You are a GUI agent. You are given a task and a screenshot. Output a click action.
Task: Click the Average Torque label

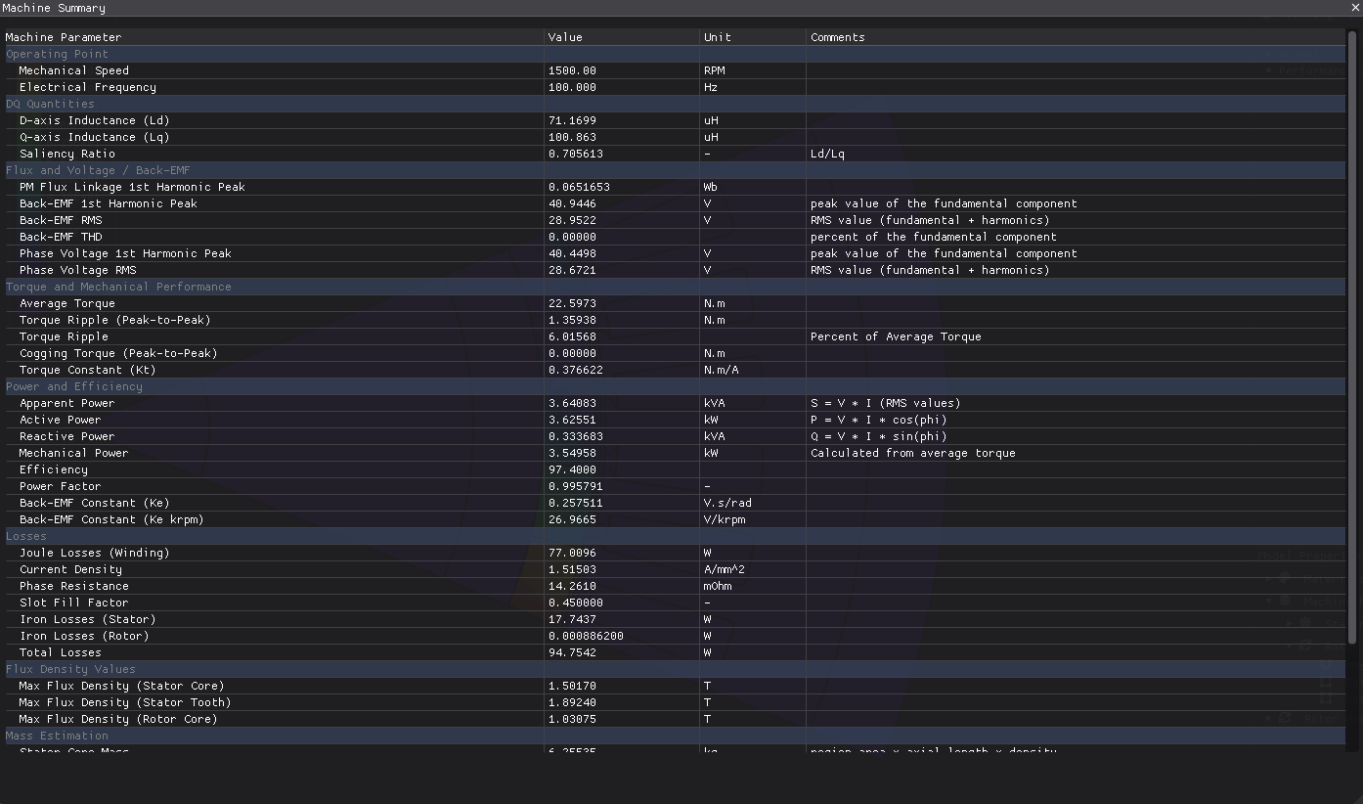point(67,303)
